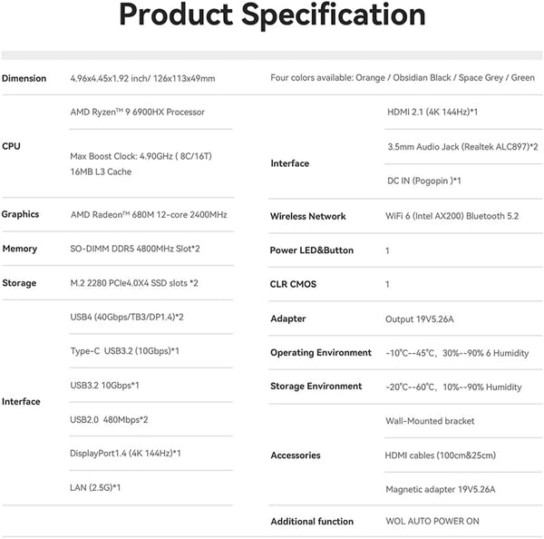The width and height of the screenshot is (544, 539).
Task: Click the Wall-Mounted bracket accessory entry
Action: tap(430, 421)
